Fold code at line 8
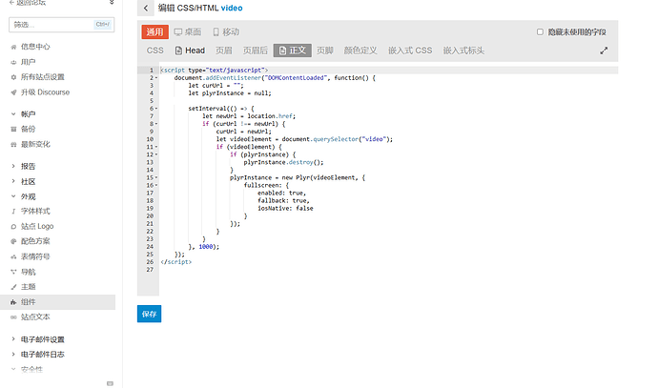 click(x=156, y=124)
